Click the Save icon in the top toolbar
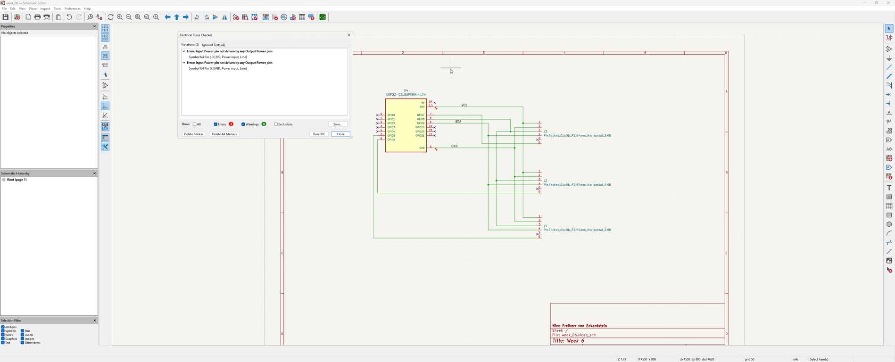Viewport: 895px width, 362px height. (6, 17)
